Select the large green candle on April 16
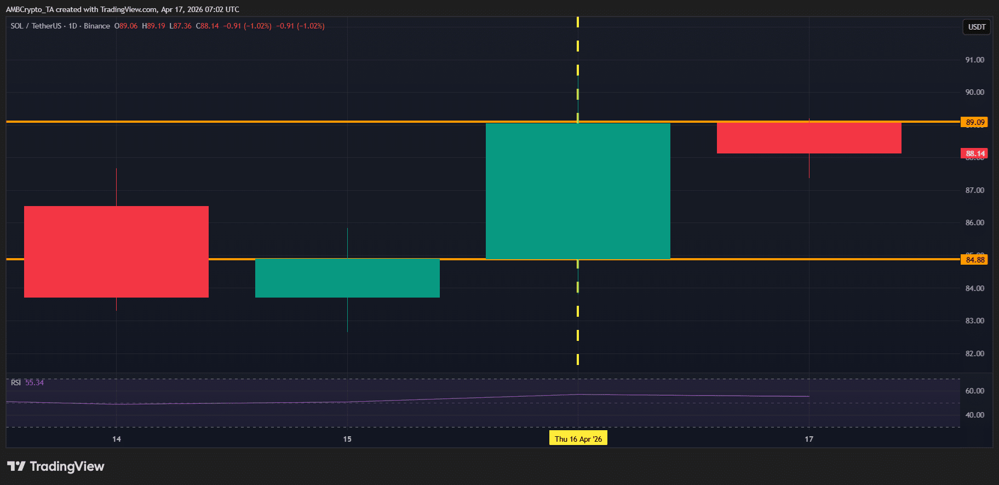The width and height of the screenshot is (999, 485). 578,191
